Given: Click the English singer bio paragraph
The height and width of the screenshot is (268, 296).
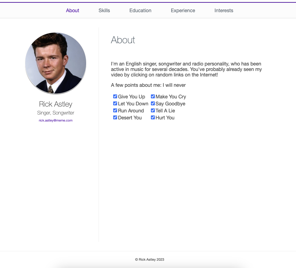Looking at the screenshot, I should pyautogui.click(x=186, y=69).
